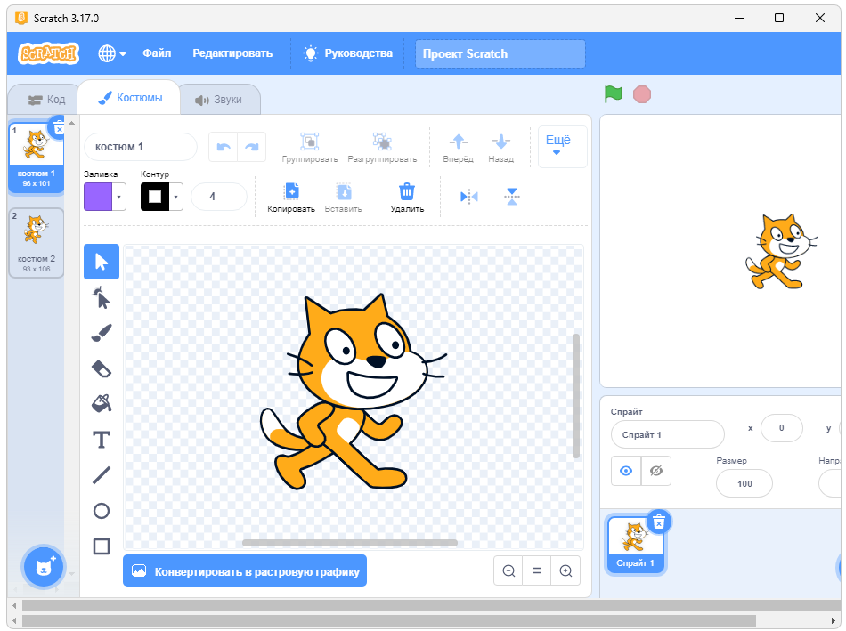The image size is (846, 631).
Task: Flip the costume vertically
Action: 512,197
